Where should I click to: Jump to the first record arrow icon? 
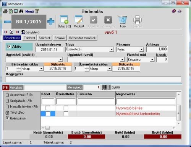click(6, 32)
